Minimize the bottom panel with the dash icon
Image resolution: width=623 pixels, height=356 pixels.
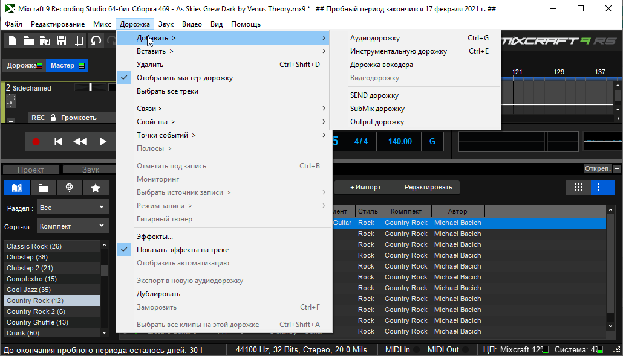(x=617, y=168)
